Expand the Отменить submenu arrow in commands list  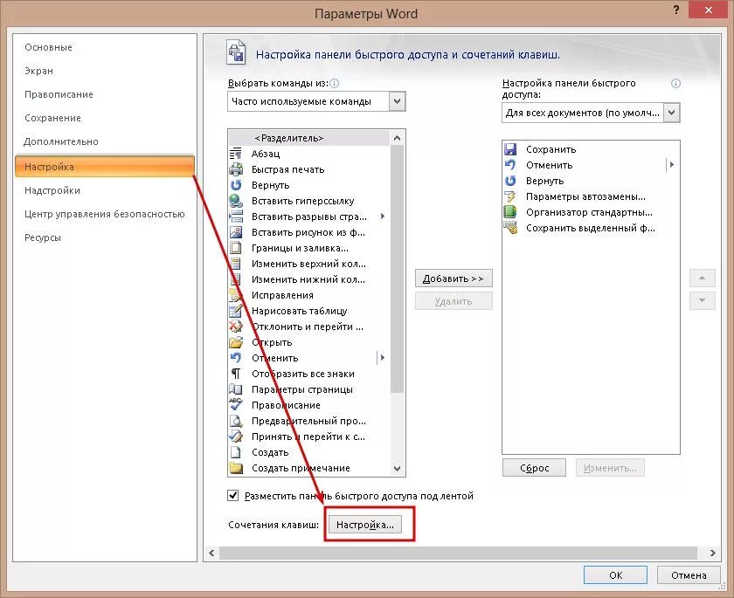point(383,358)
